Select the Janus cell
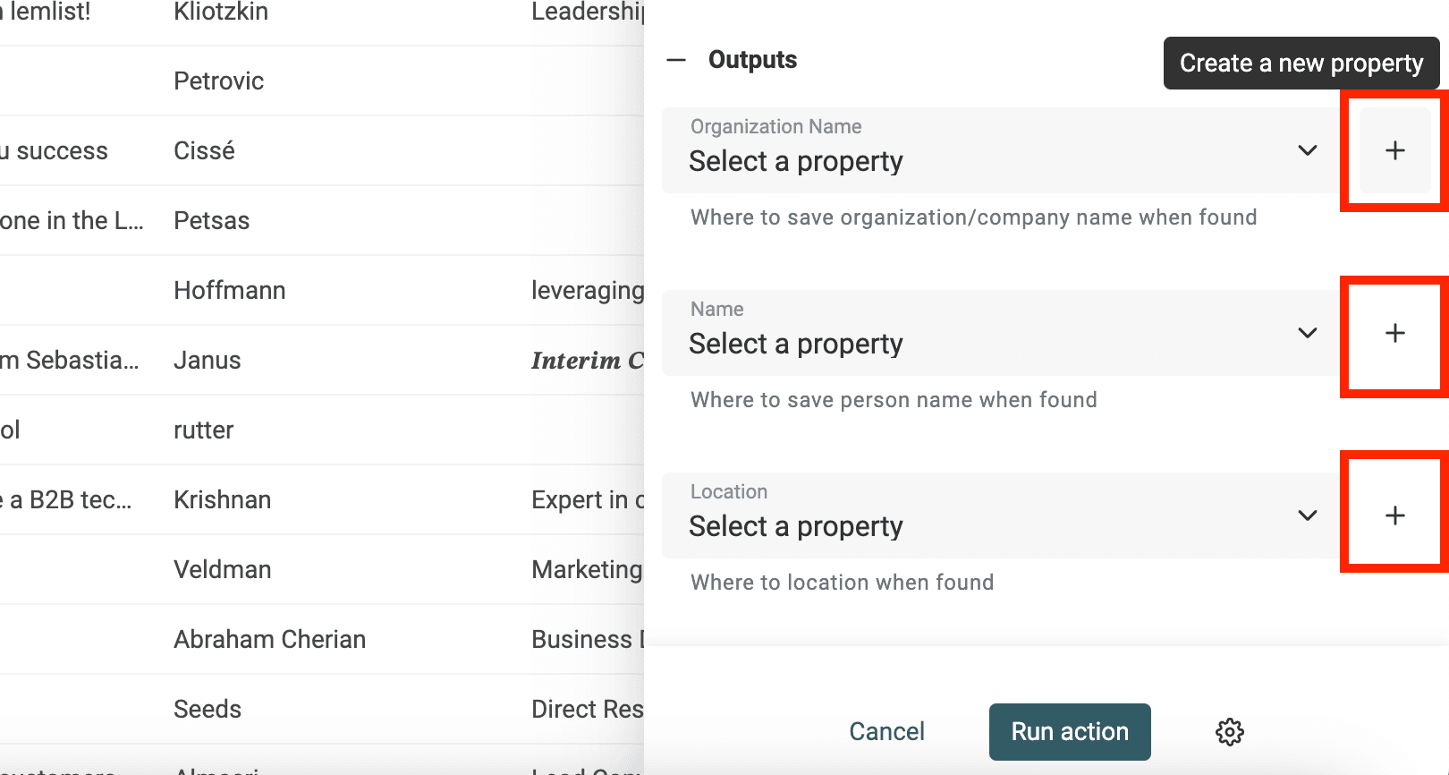The width and height of the screenshot is (1449, 775). click(208, 361)
